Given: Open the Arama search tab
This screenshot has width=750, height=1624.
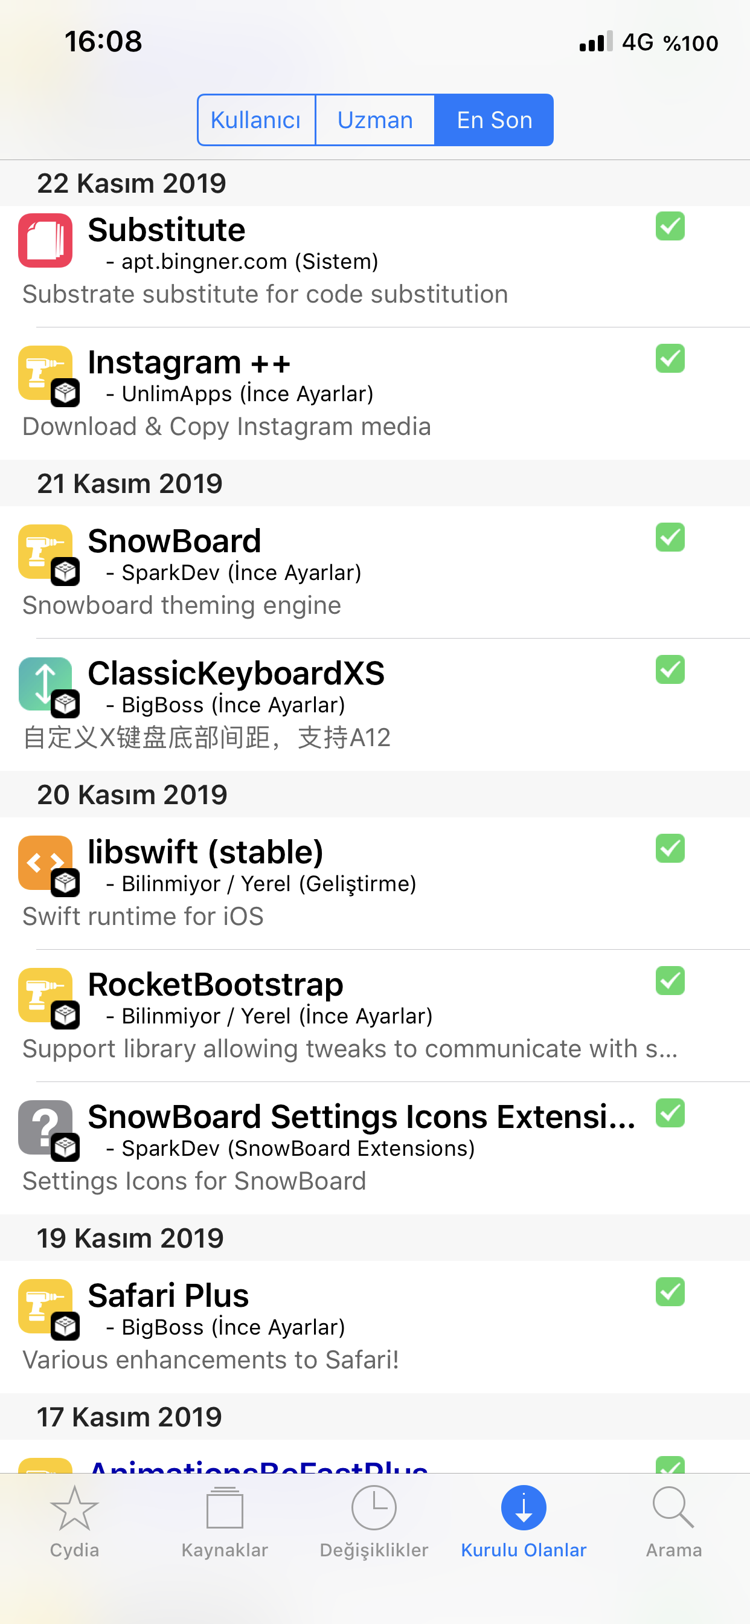Looking at the screenshot, I should point(673,1521).
